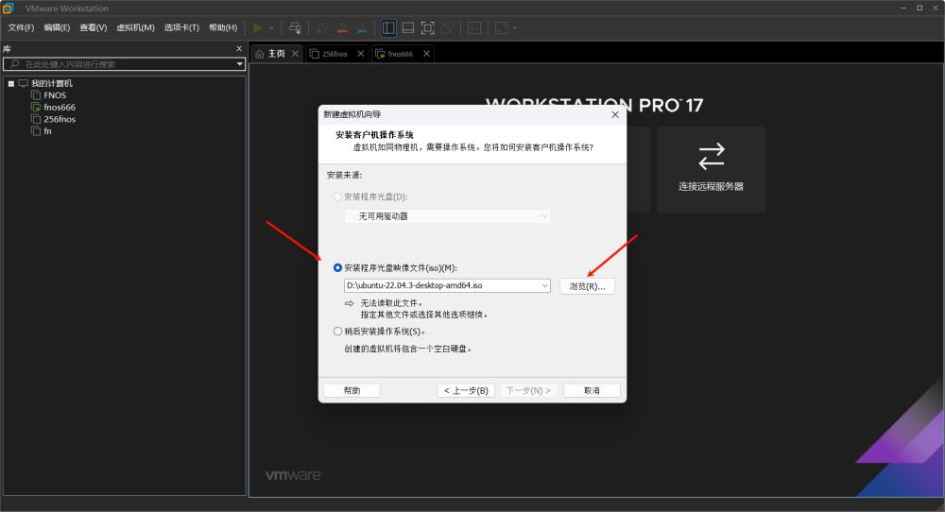Close the library panel with its X
The height and width of the screenshot is (512, 945).
[239, 49]
